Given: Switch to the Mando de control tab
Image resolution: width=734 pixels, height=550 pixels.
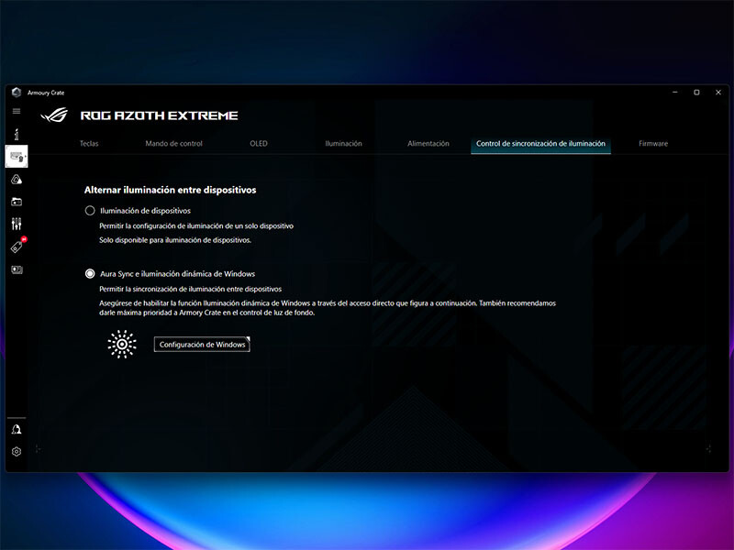Looking at the screenshot, I should (173, 144).
